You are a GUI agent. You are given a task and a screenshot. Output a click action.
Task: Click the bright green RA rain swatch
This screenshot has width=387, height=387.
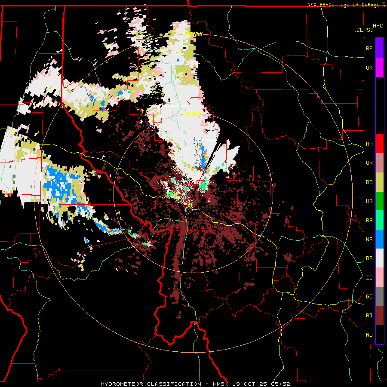(380, 220)
